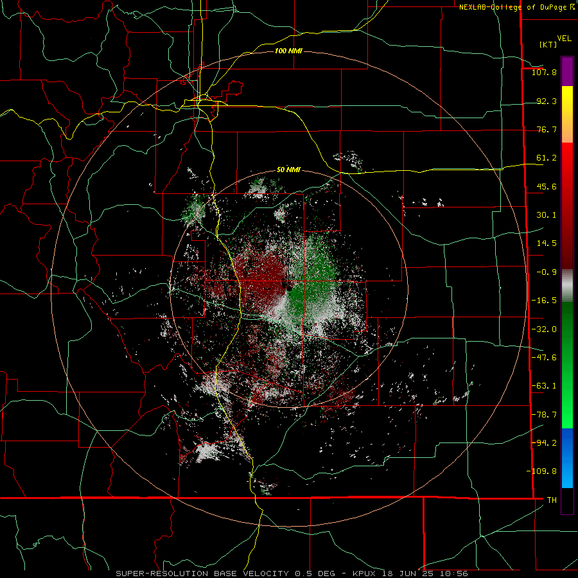Click the 107.8 velocity scale value
This screenshot has width=578, height=578.
pyautogui.click(x=544, y=72)
